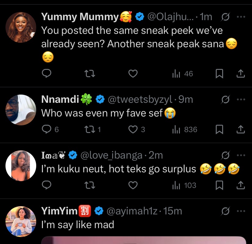
Task: Open reply thread on Nnamdi's tweet
Action: [x=47, y=130]
